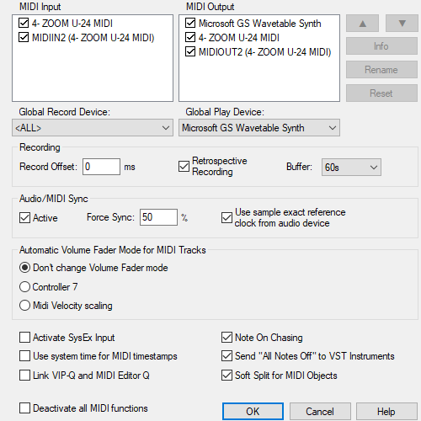Select the Controller 7 radio button
Screen dimensions: 421x421
coord(24,286)
